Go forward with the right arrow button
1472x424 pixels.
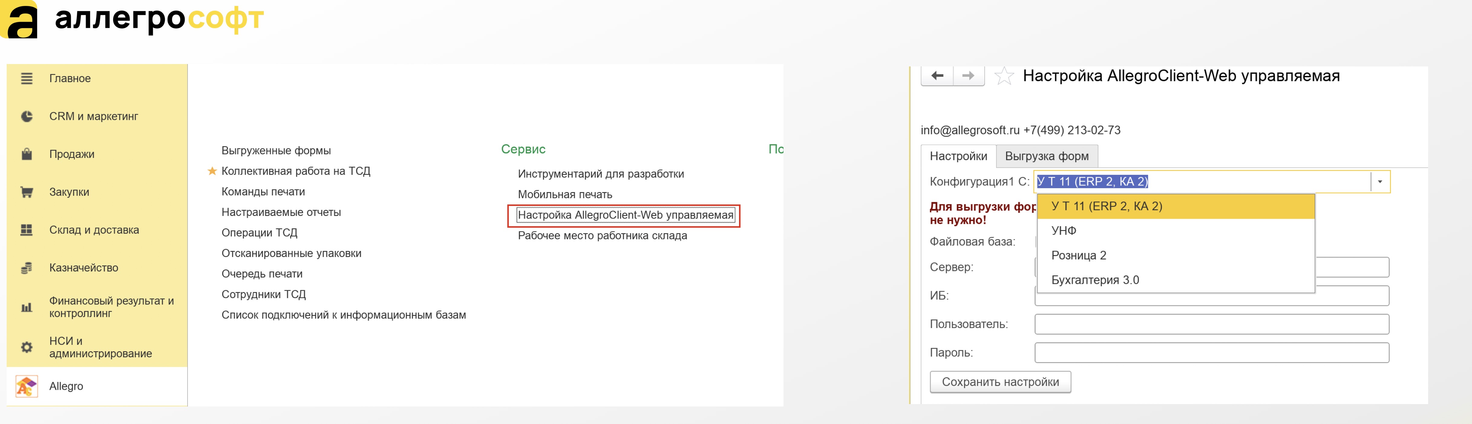[969, 75]
